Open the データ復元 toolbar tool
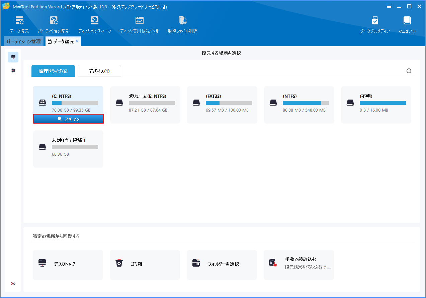 coord(19,25)
